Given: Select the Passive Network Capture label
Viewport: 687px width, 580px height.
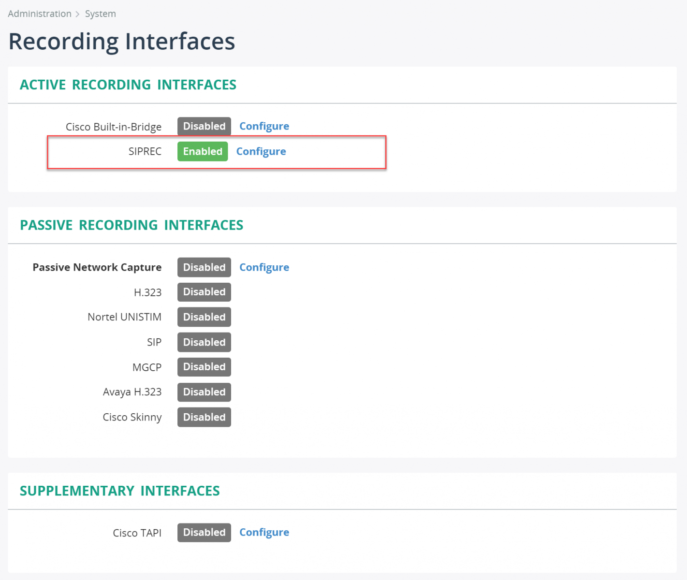Looking at the screenshot, I should (97, 267).
